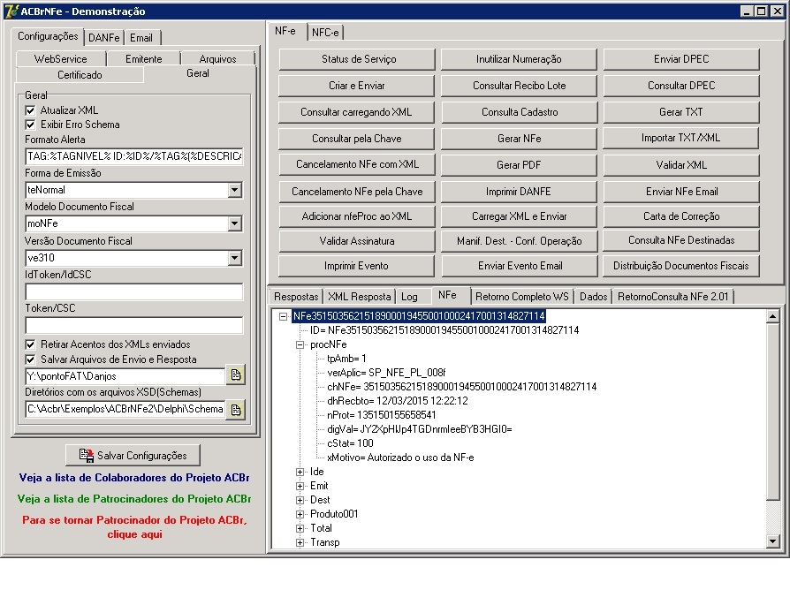This screenshot has height=605, width=790.
Task: Expand the Ide tree node
Action: click(300, 472)
